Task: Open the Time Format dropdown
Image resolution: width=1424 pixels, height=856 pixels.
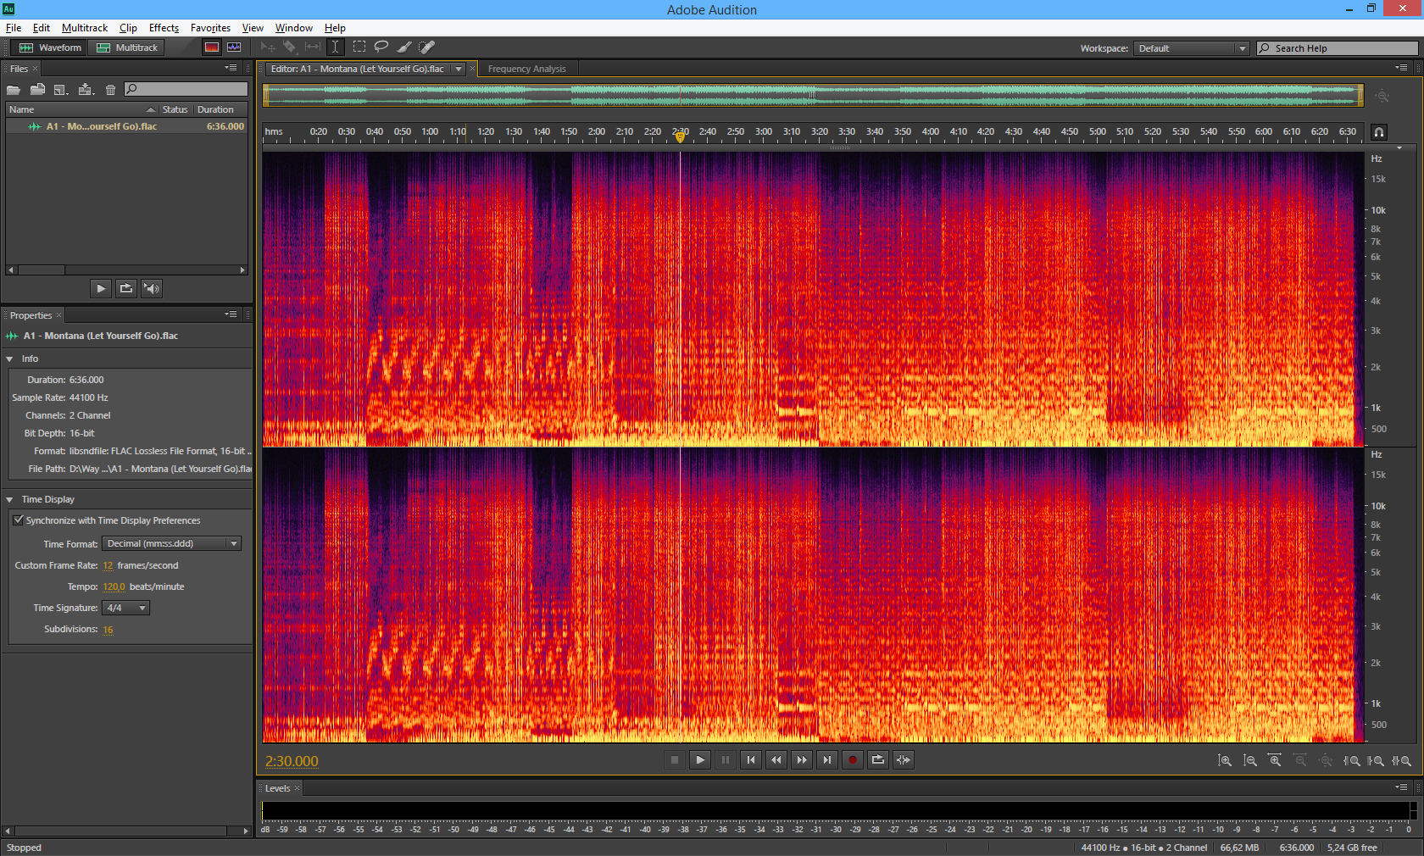Action: click(172, 544)
